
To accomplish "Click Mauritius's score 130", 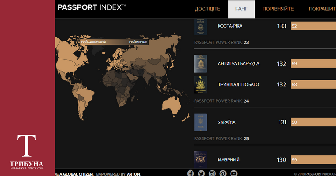I will [x=282, y=160].
